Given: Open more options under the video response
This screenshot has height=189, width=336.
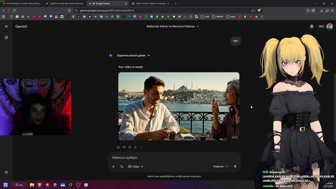Looking at the screenshot, I should (141, 148).
